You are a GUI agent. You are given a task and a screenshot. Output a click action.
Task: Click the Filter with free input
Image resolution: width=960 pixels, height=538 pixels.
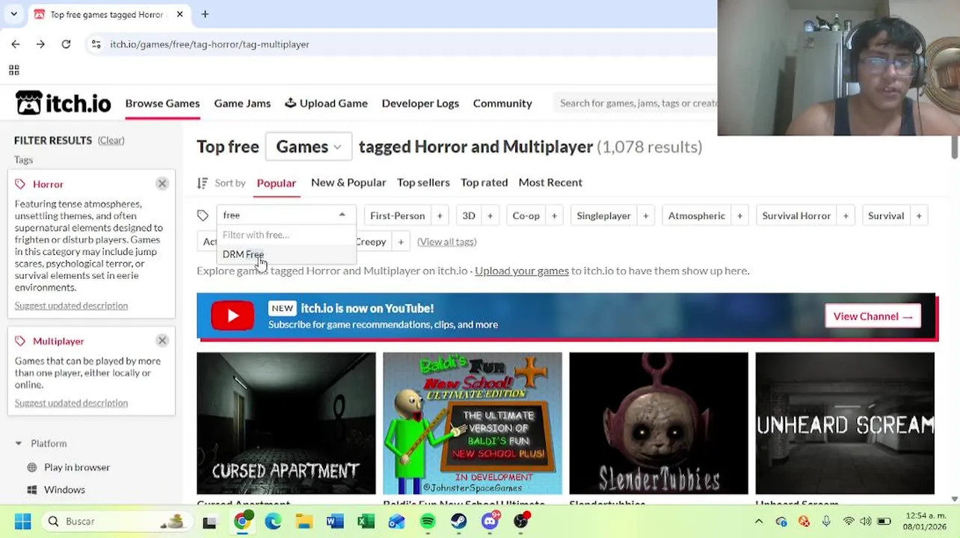click(286, 235)
